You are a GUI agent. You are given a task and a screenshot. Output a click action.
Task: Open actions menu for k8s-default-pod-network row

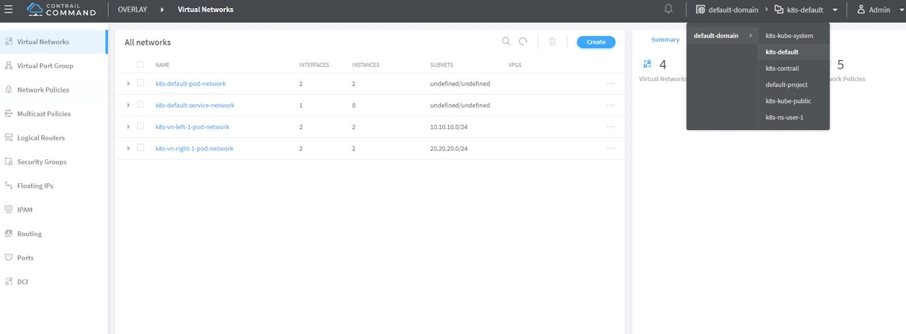tap(611, 84)
